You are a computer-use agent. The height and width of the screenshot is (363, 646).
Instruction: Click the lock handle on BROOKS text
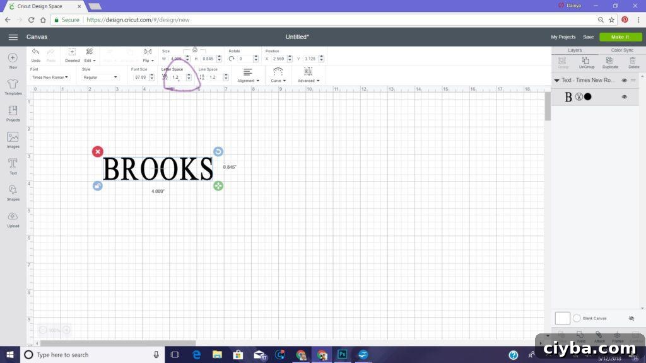[98, 186]
